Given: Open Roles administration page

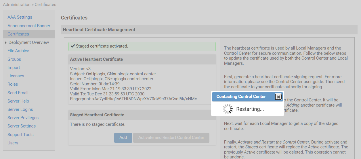Looking at the screenshot, I should pyautogui.click(x=13, y=84).
